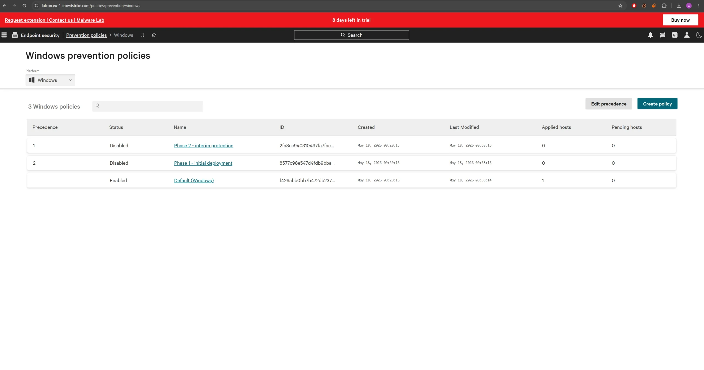Click the policies filter search field

148,106
